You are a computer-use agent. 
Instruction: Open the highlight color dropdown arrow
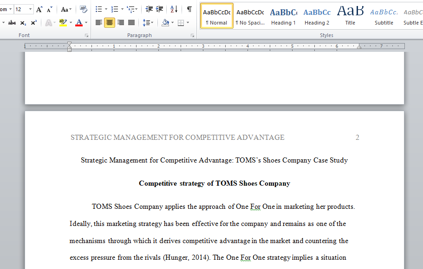[x=71, y=23]
